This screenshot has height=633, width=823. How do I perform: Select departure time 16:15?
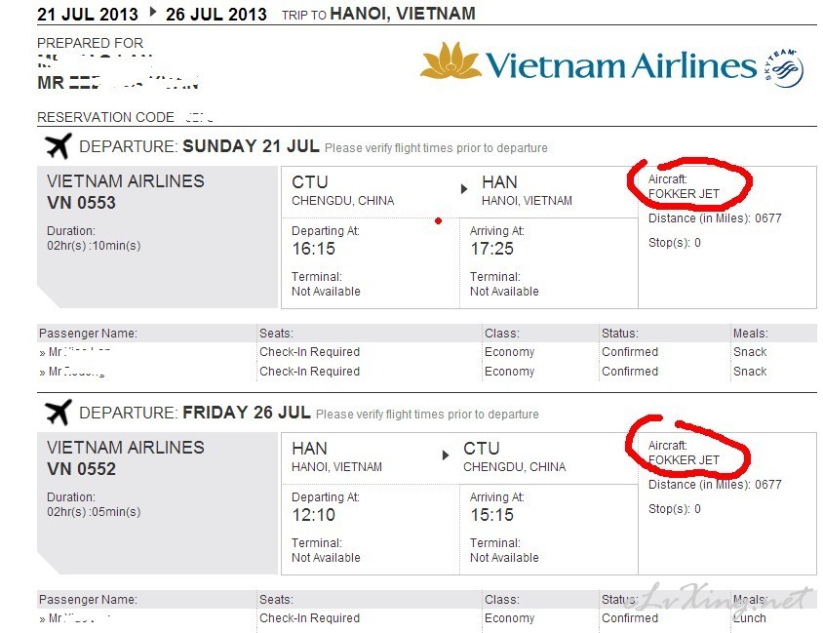[x=313, y=249]
